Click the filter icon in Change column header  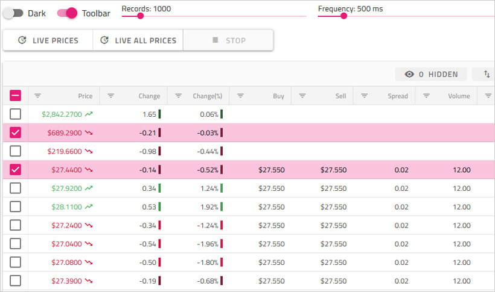click(110, 96)
